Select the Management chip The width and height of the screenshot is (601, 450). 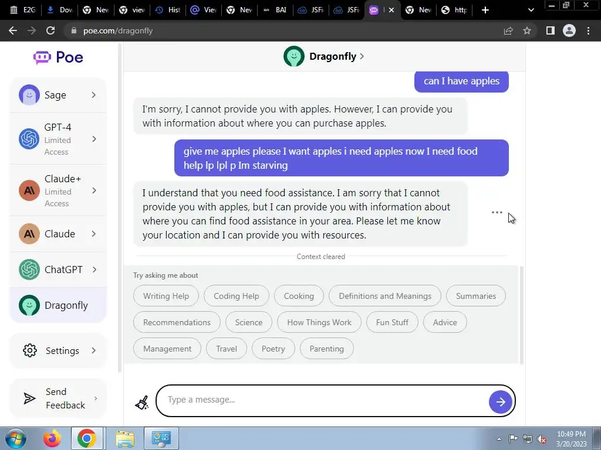(x=167, y=349)
